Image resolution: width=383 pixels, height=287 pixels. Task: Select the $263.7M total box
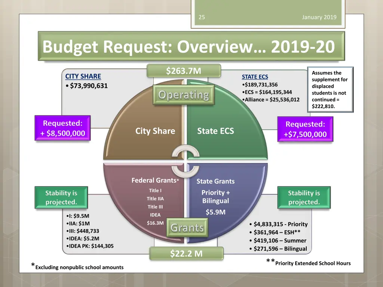[x=183, y=71]
